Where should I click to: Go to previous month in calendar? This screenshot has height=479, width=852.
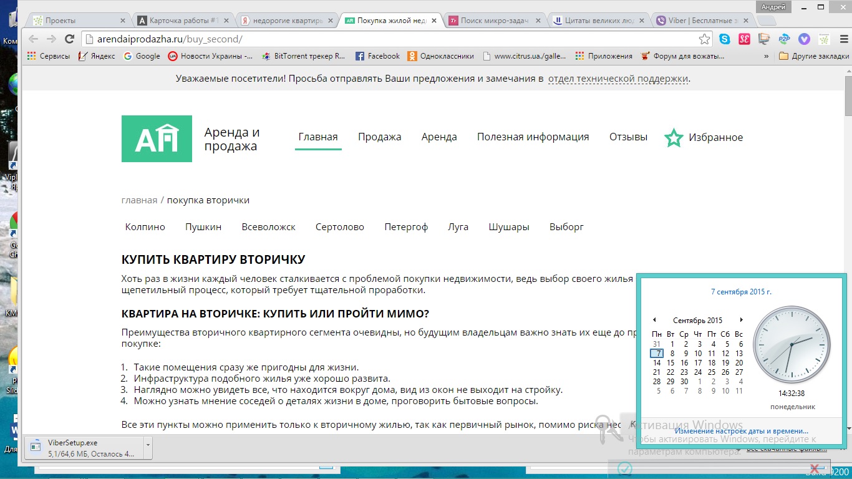pyautogui.click(x=654, y=321)
